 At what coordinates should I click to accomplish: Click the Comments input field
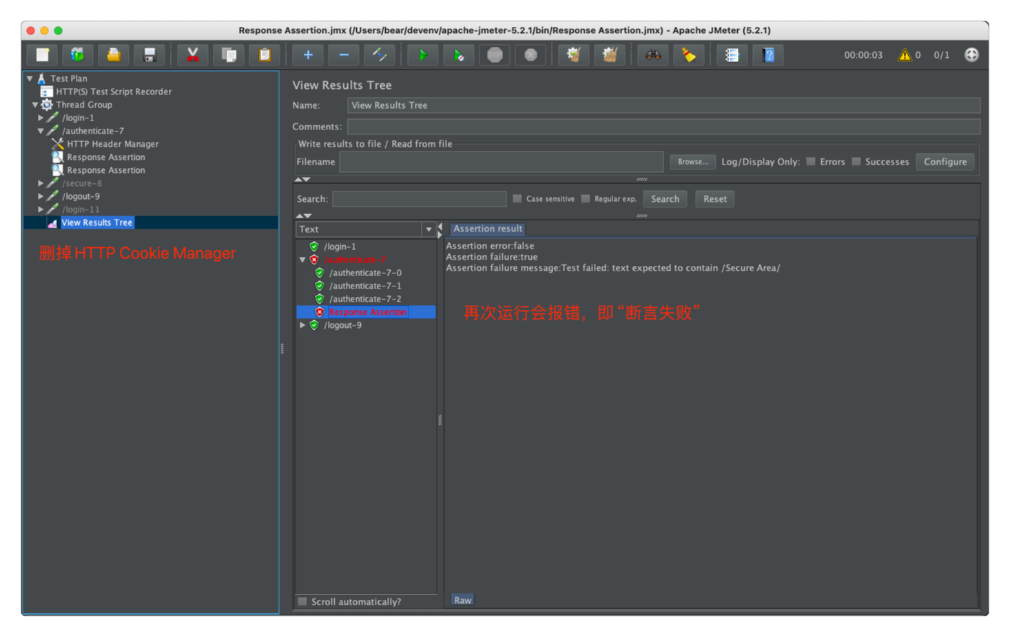[x=663, y=127]
